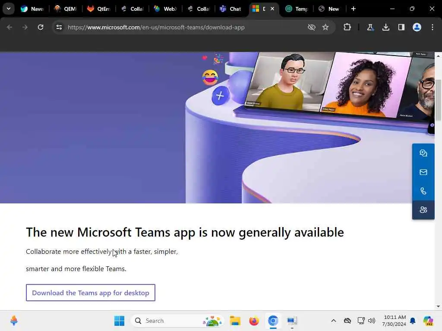
Task: Open File Explorer from the taskbar
Action: [235, 321]
